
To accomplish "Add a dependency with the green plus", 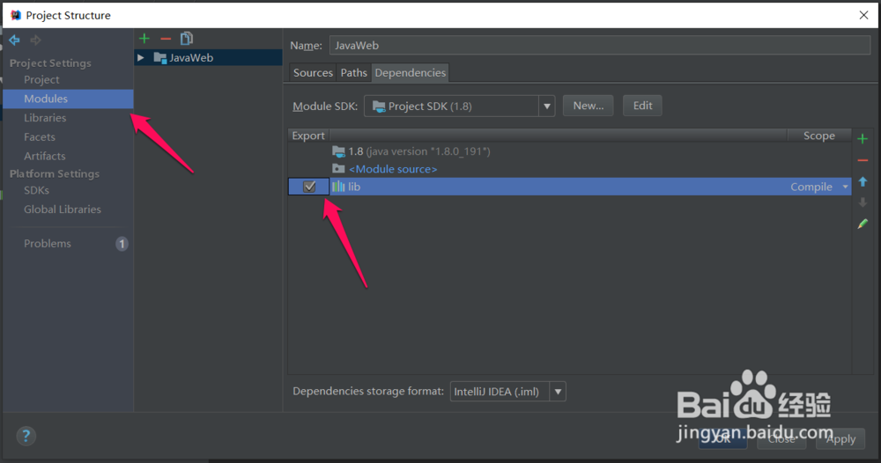I will 862,138.
